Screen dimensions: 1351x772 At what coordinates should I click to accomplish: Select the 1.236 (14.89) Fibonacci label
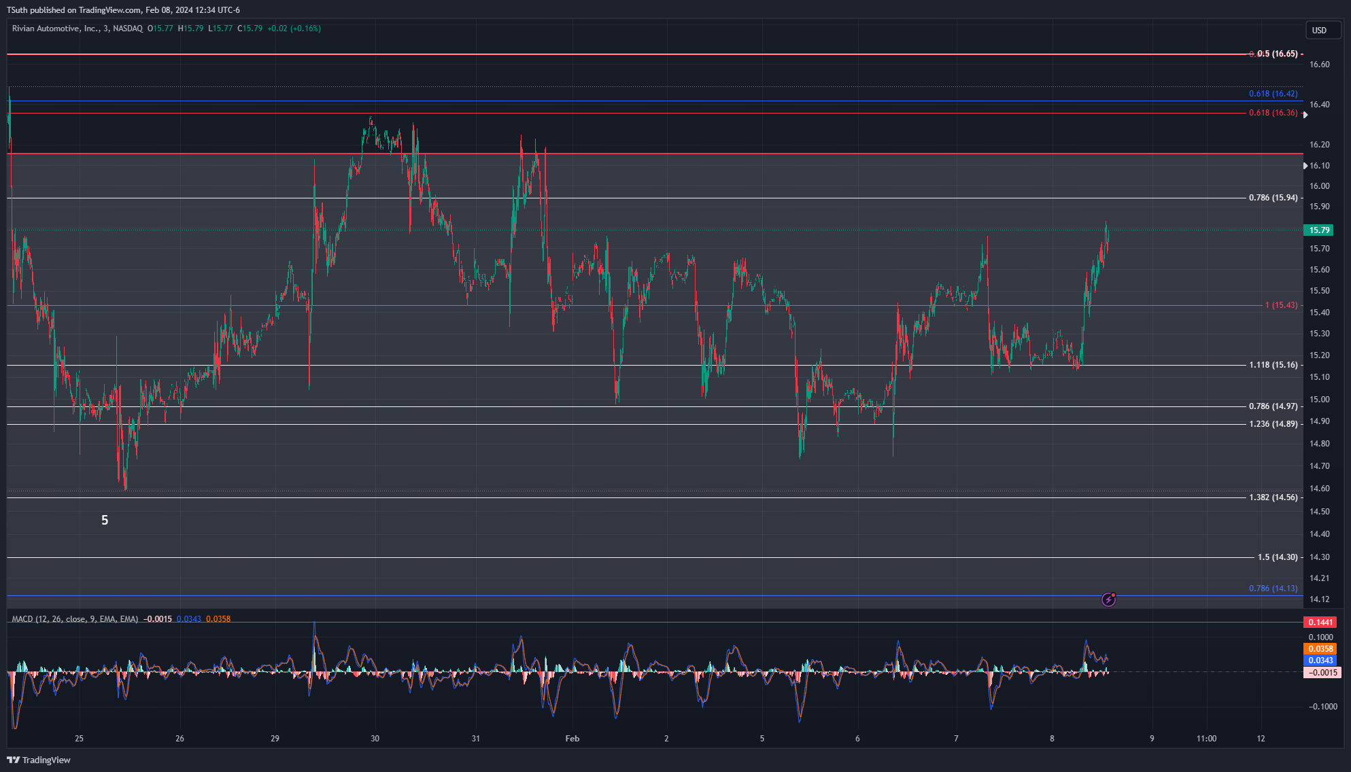(1273, 424)
